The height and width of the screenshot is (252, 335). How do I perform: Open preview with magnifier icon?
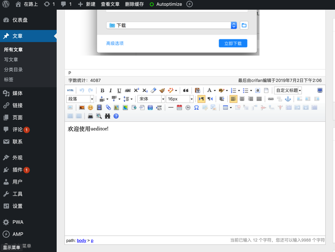pyautogui.click(x=99, y=116)
